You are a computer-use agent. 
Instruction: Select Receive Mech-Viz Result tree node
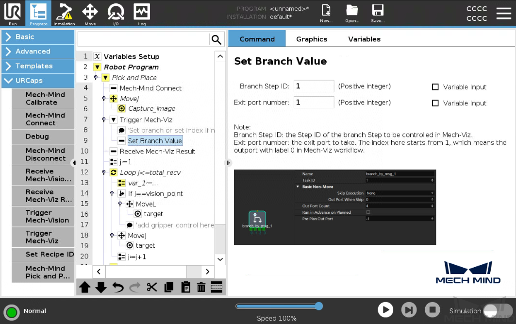click(x=157, y=152)
